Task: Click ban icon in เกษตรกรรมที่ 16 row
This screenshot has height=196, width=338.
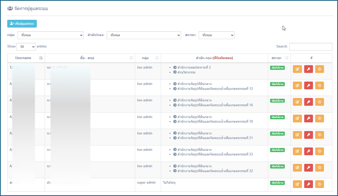Action: point(319,102)
